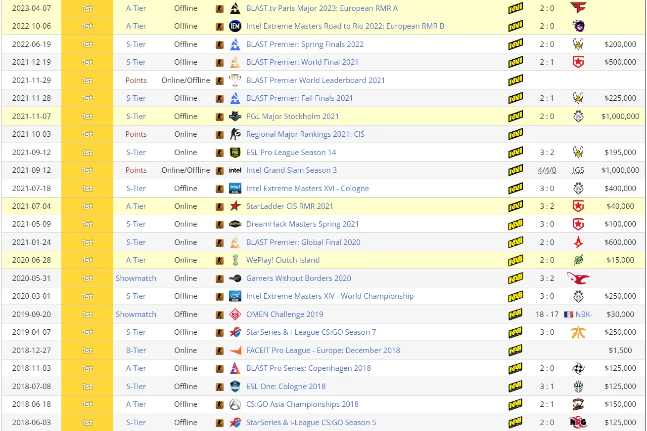Viewport: 647px width, 431px height.
Task: Open the StarLadder CIS RMR 2021 link
Action: click(290, 206)
